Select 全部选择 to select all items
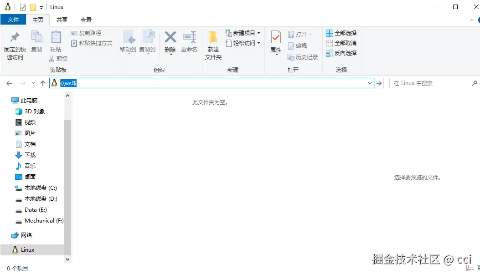This screenshot has width=480, height=274. pos(342,33)
